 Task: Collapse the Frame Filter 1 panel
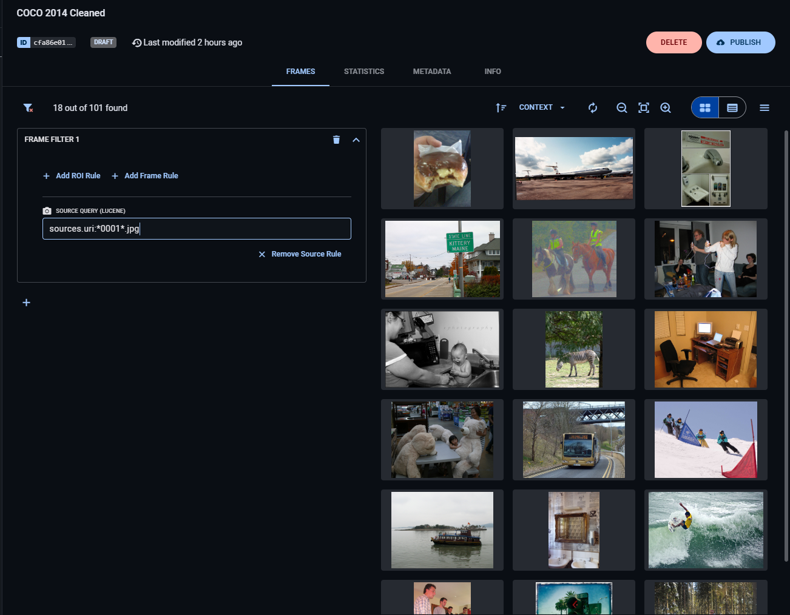point(356,139)
